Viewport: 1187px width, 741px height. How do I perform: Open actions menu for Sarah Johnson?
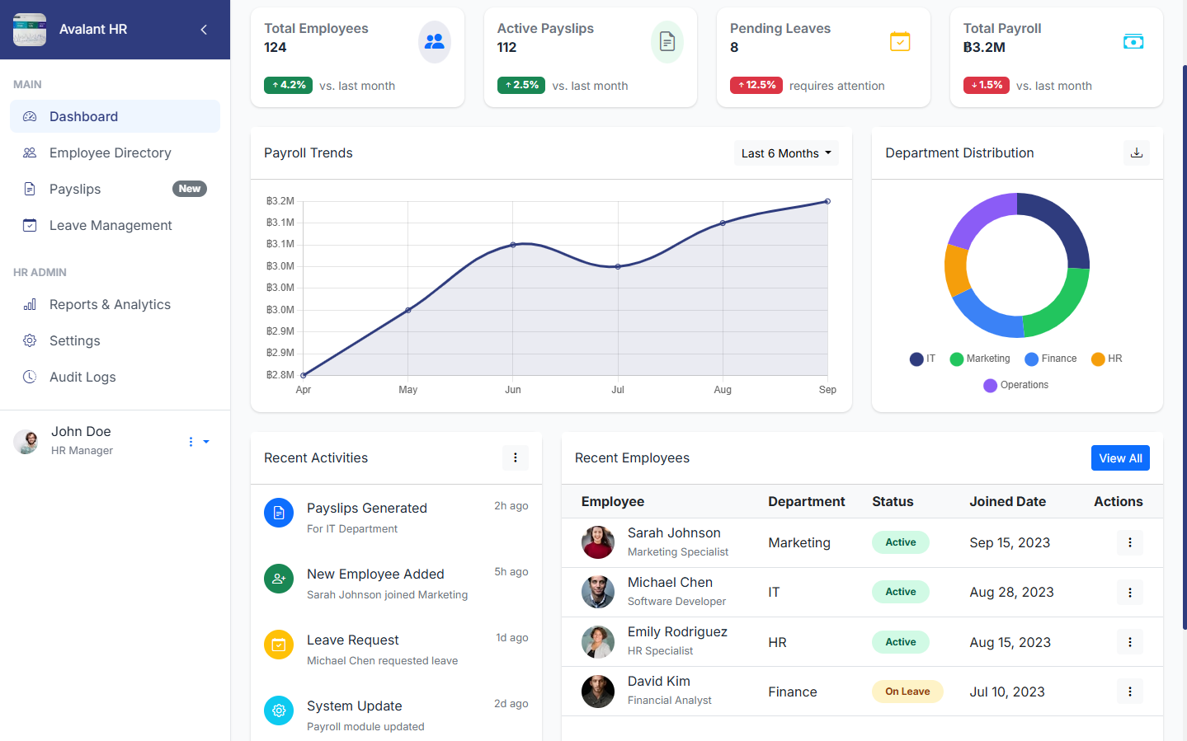(x=1129, y=542)
